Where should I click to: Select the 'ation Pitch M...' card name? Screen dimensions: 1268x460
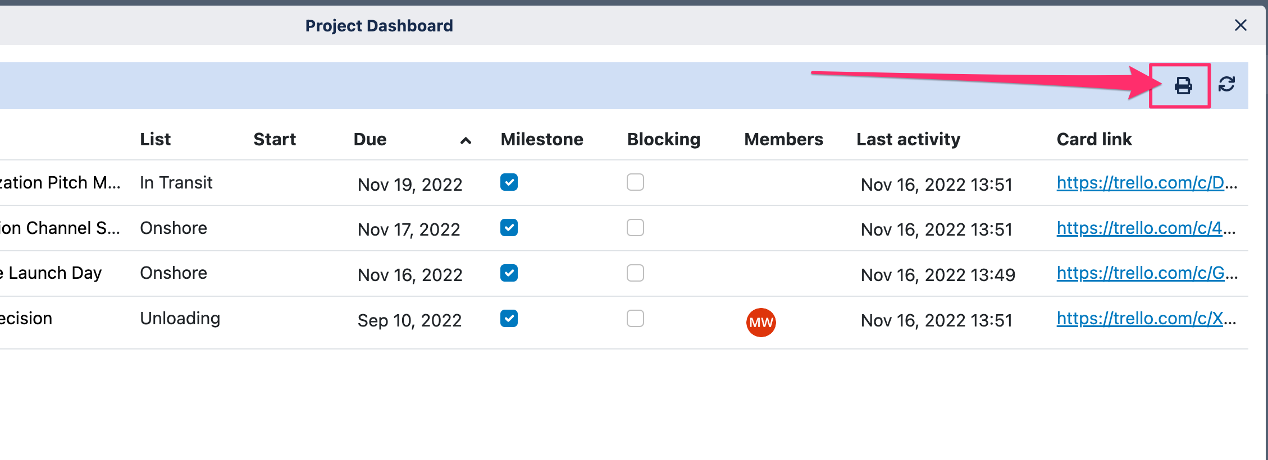click(60, 183)
